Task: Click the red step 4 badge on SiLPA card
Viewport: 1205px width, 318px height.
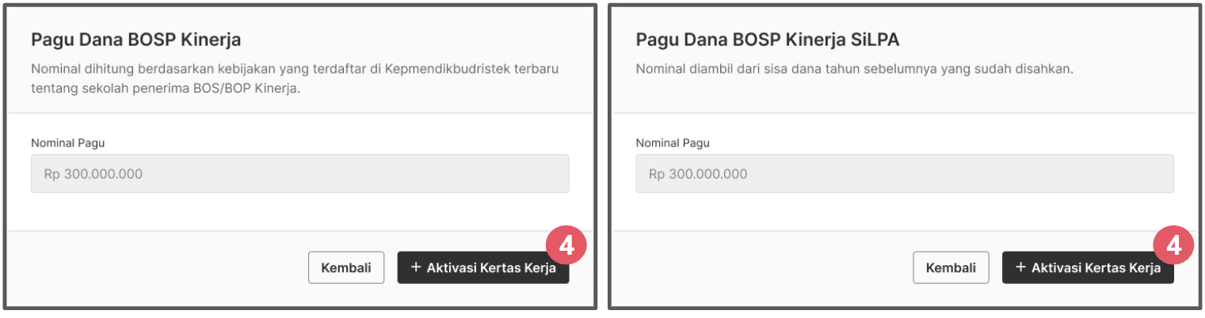Action: pos(1171,246)
